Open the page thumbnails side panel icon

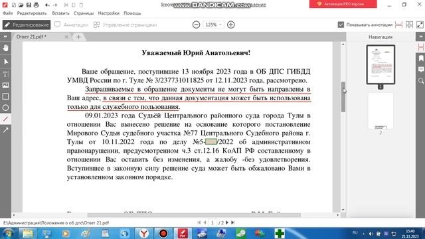click(421, 47)
